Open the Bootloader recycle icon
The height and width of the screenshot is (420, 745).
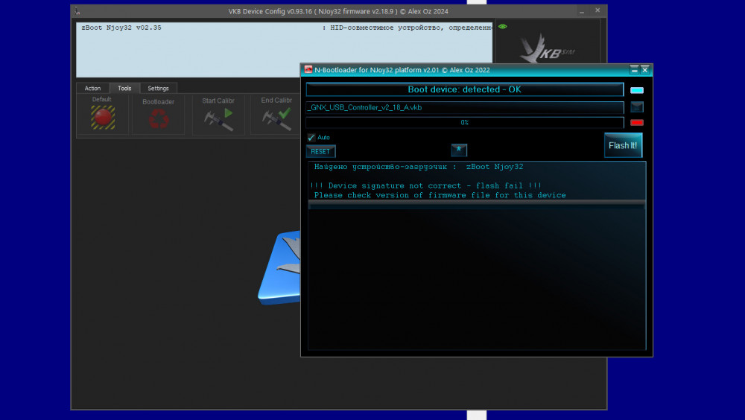pos(159,118)
